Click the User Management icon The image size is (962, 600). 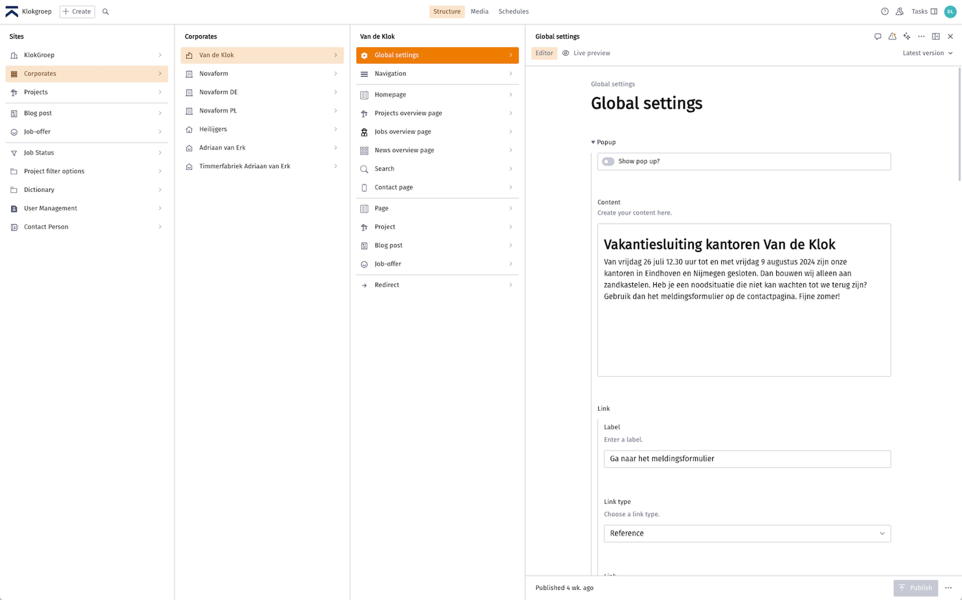[14, 209]
